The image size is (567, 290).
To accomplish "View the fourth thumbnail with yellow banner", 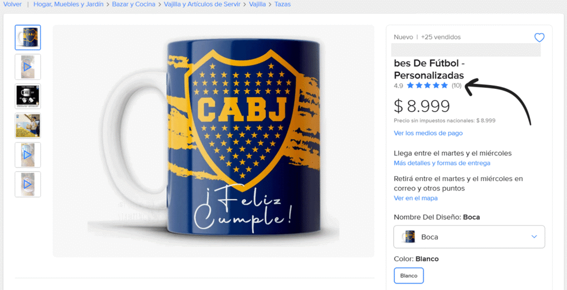I will (28, 125).
